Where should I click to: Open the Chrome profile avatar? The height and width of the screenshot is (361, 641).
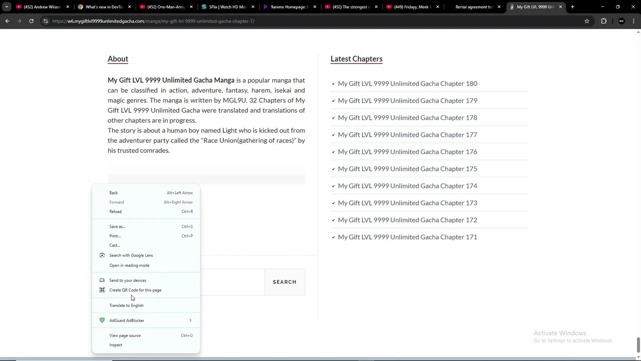[621, 21]
